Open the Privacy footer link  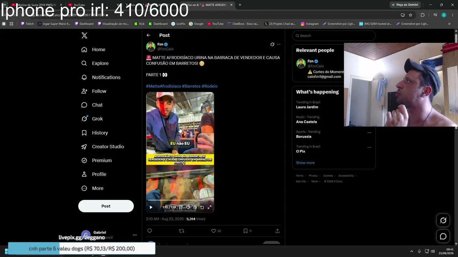[x=313, y=176]
